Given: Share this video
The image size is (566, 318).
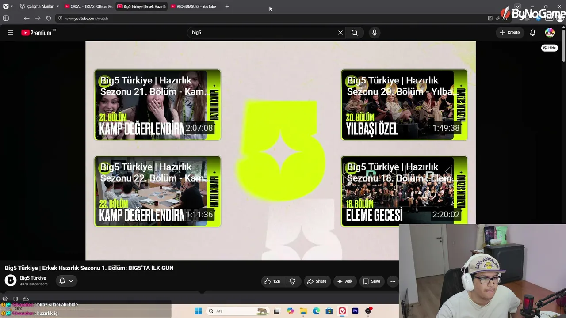Looking at the screenshot, I should [317, 281].
